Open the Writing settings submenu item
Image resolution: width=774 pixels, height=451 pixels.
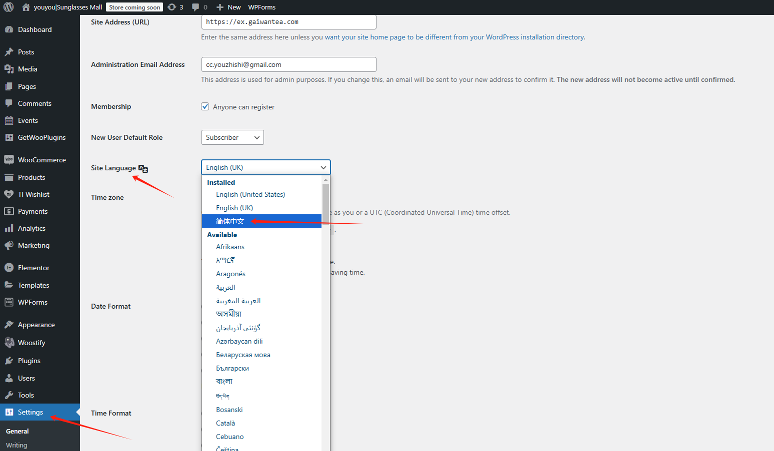[16, 445]
